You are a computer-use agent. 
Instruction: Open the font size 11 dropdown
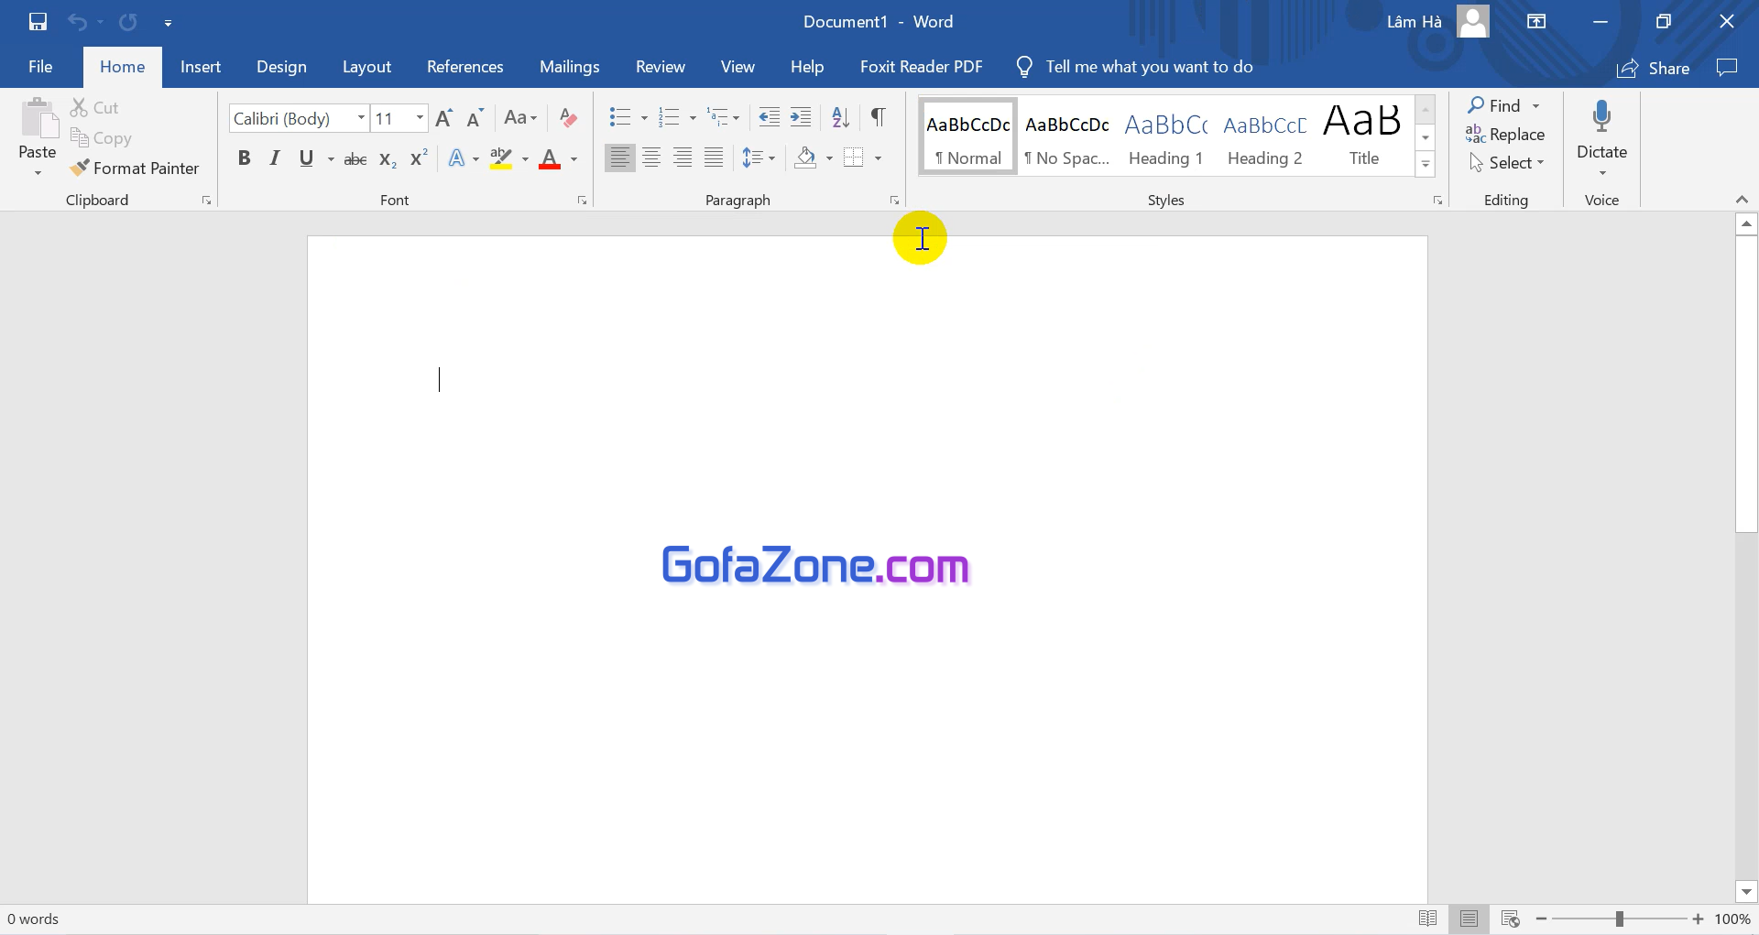(x=420, y=118)
